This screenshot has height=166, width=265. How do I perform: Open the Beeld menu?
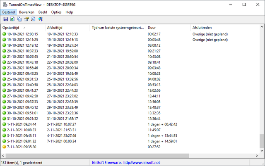[x=43, y=12]
